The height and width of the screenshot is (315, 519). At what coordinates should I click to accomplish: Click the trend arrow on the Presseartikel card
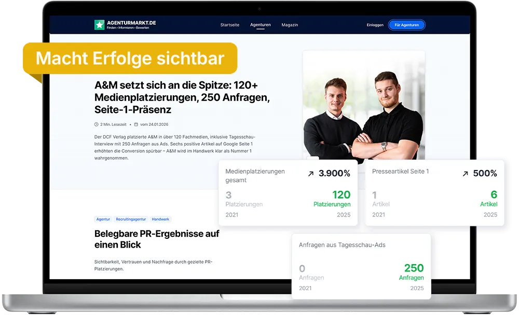click(x=466, y=173)
